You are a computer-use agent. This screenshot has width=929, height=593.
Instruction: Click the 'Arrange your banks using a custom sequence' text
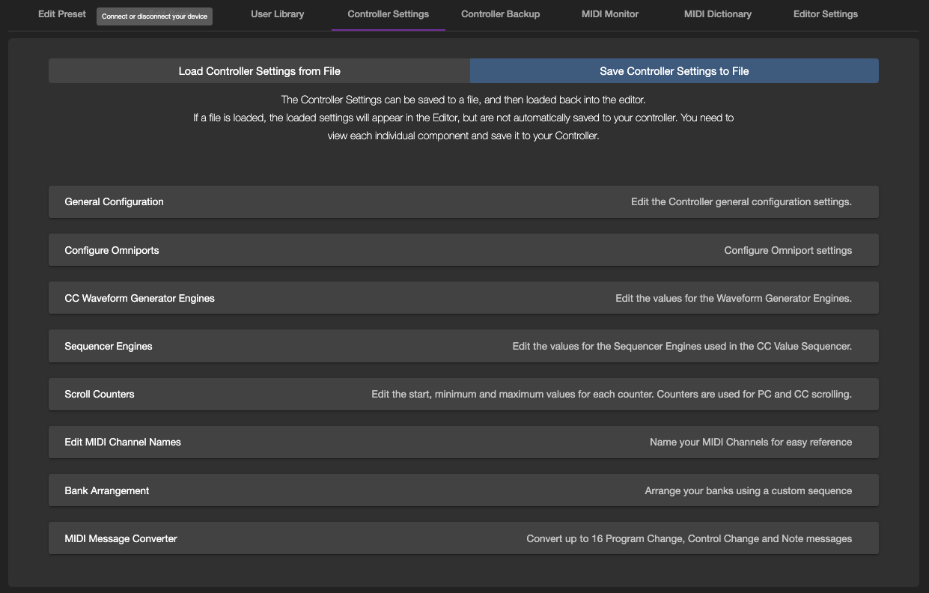click(748, 490)
